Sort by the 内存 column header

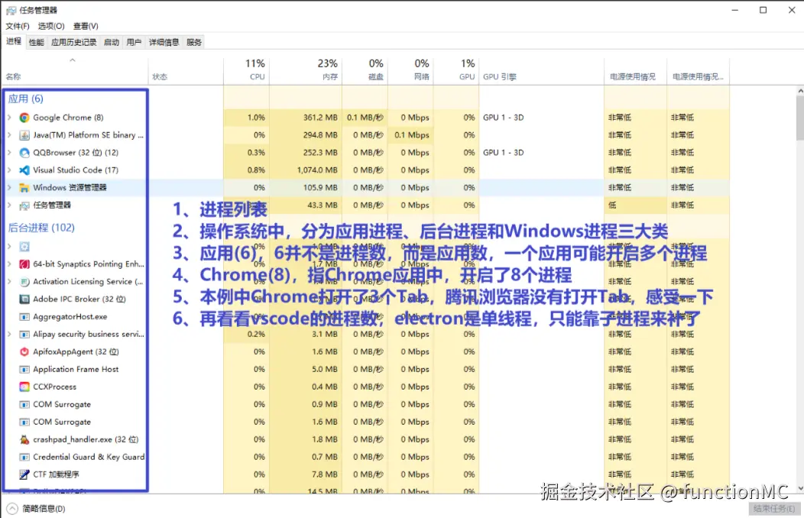pos(306,70)
